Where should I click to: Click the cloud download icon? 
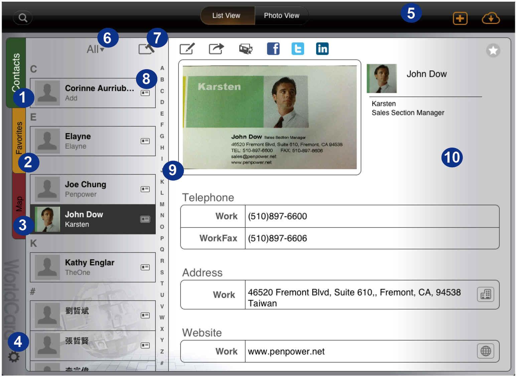pos(490,18)
